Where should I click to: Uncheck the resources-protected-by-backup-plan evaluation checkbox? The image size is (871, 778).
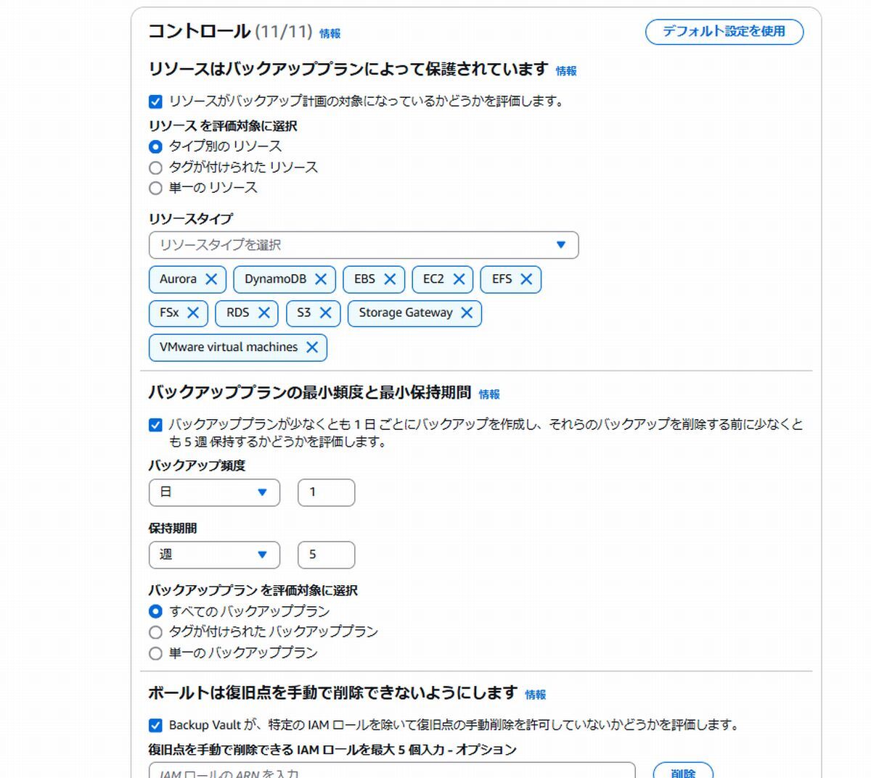click(155, 102)
